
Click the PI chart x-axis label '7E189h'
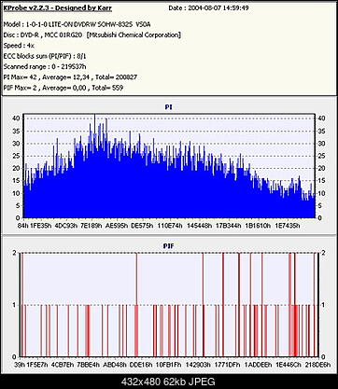tap(92, 226)
